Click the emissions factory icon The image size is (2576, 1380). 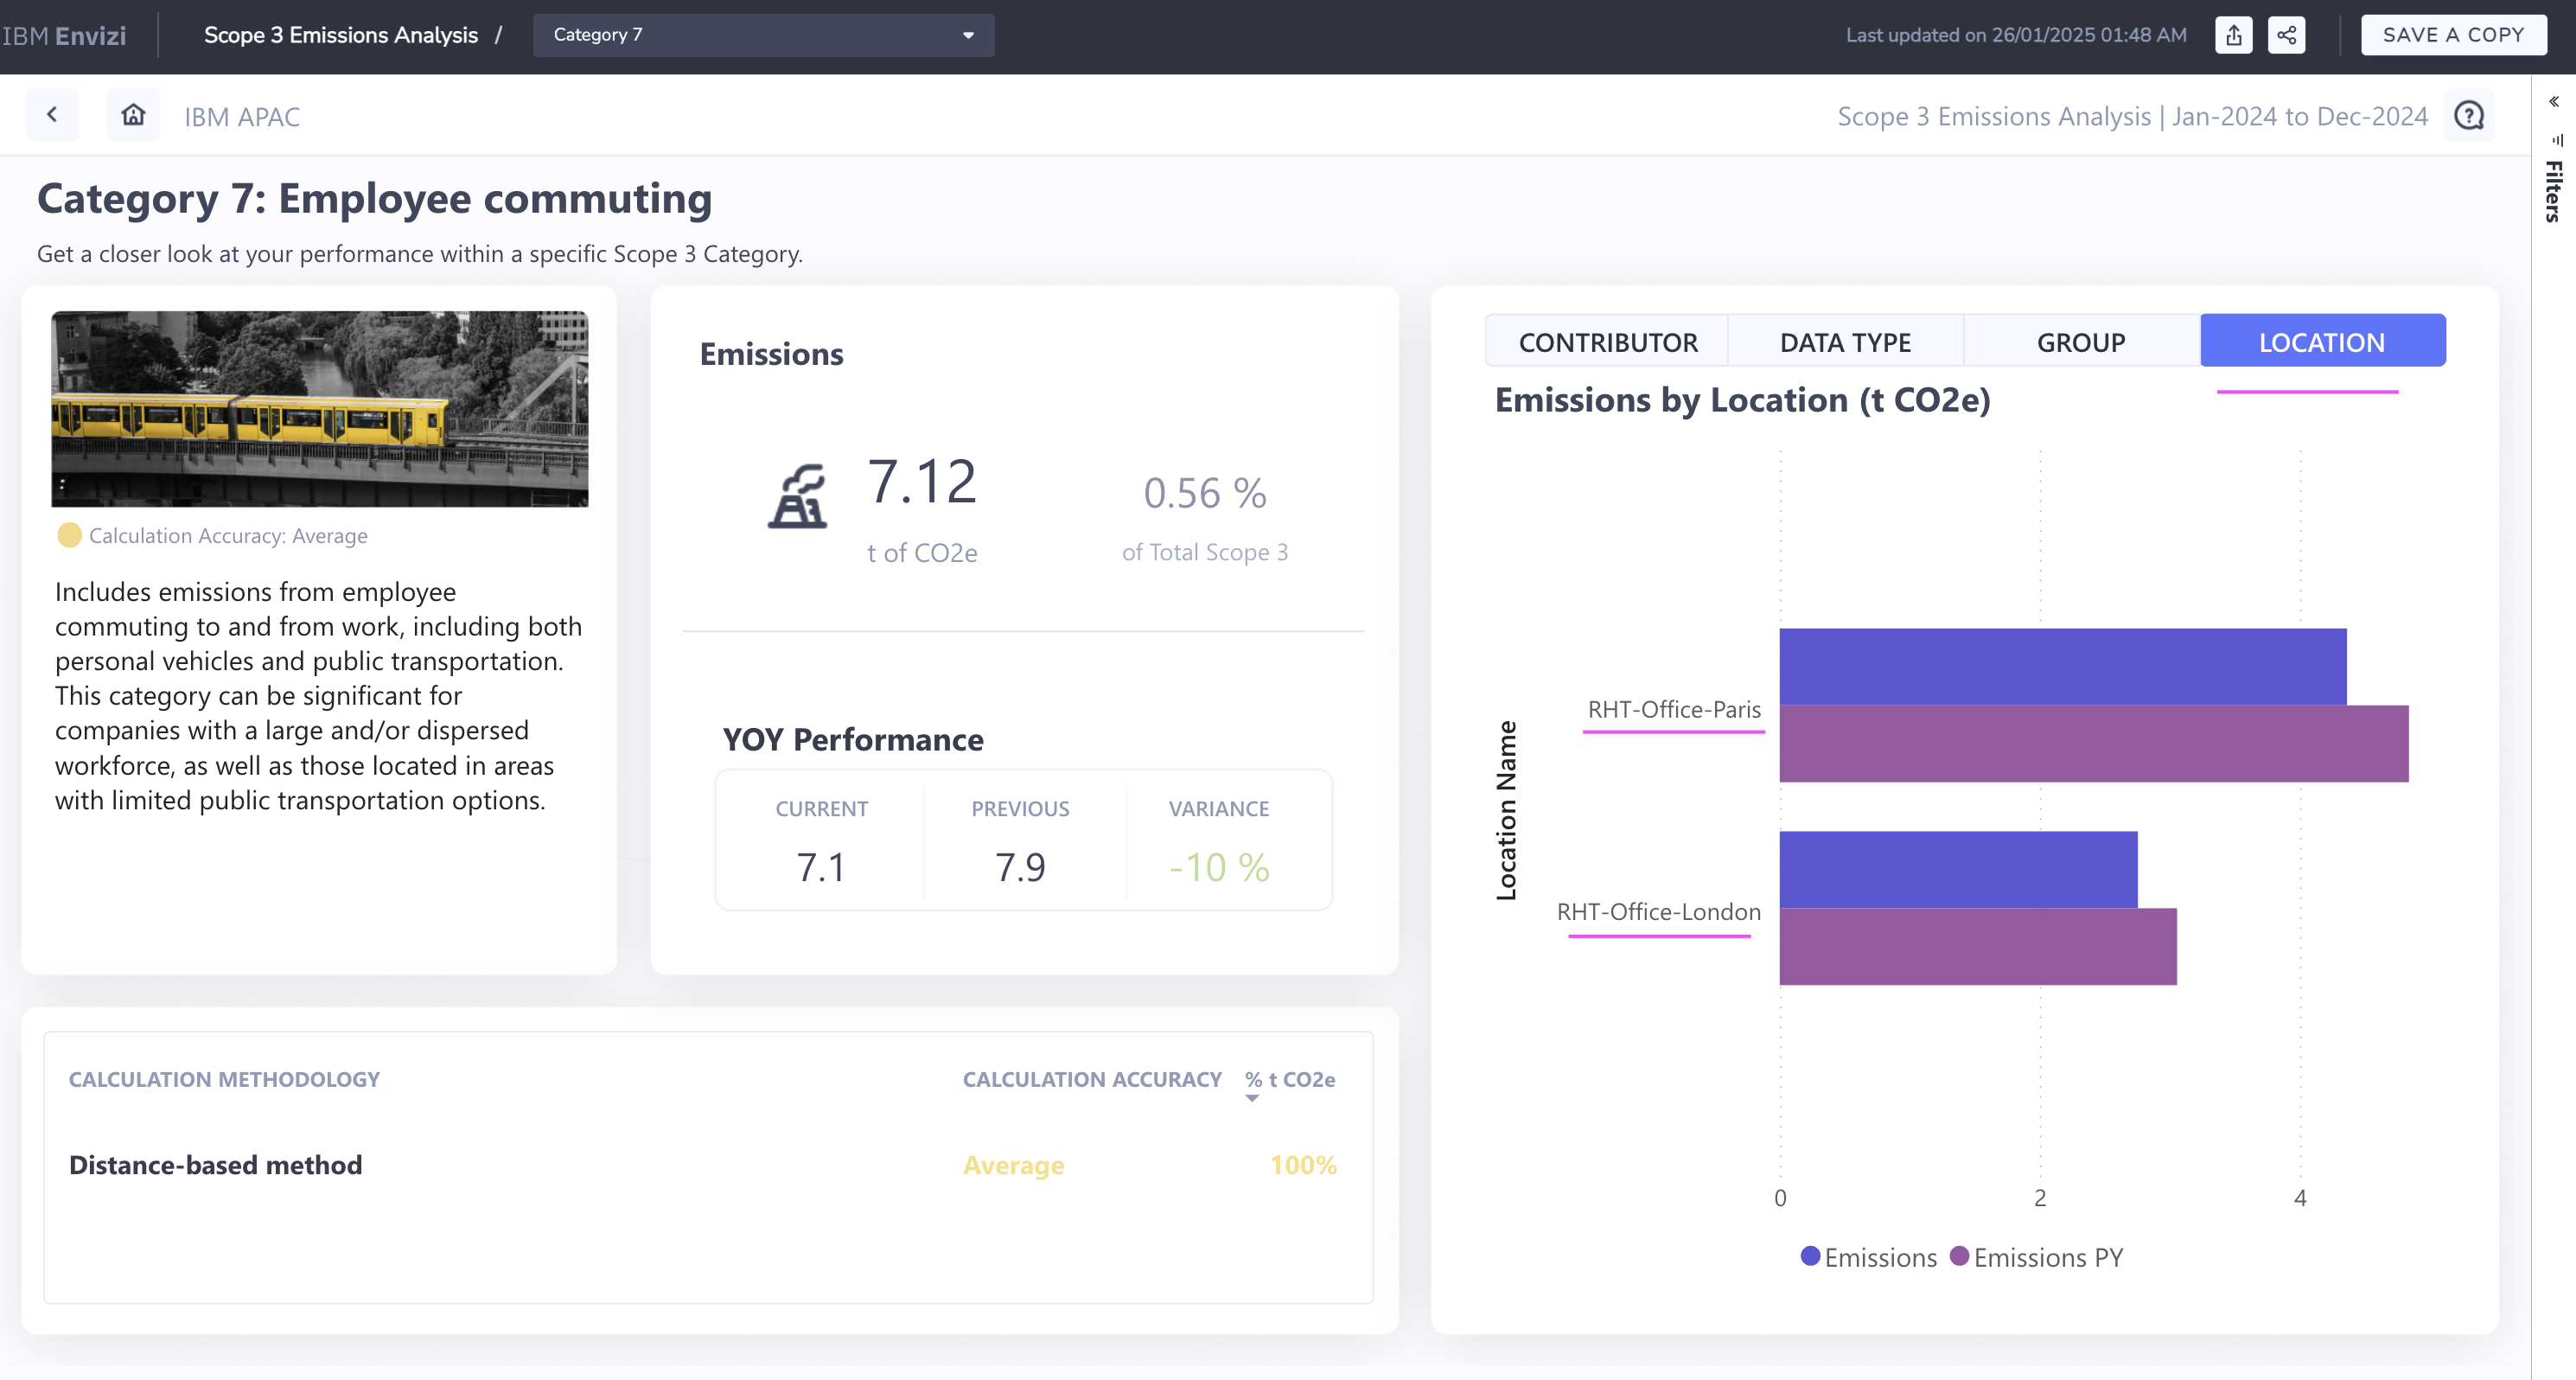[797, 496]
